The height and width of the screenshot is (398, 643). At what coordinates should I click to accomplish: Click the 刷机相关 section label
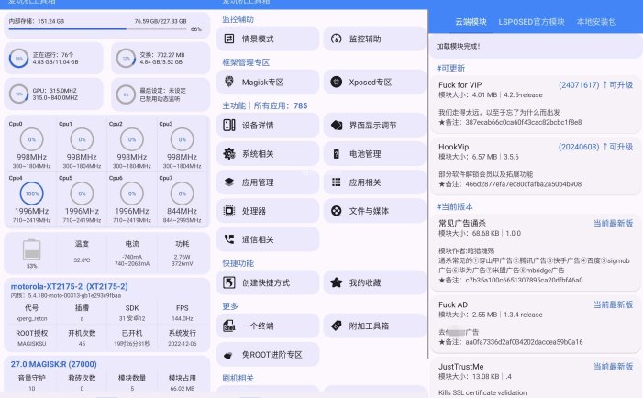(x=238, y=378)
